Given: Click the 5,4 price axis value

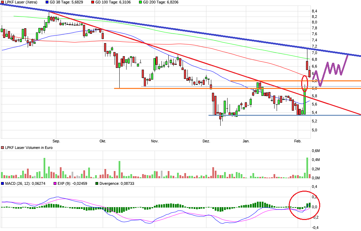Looking at the screenshot, I should (315, 112).
